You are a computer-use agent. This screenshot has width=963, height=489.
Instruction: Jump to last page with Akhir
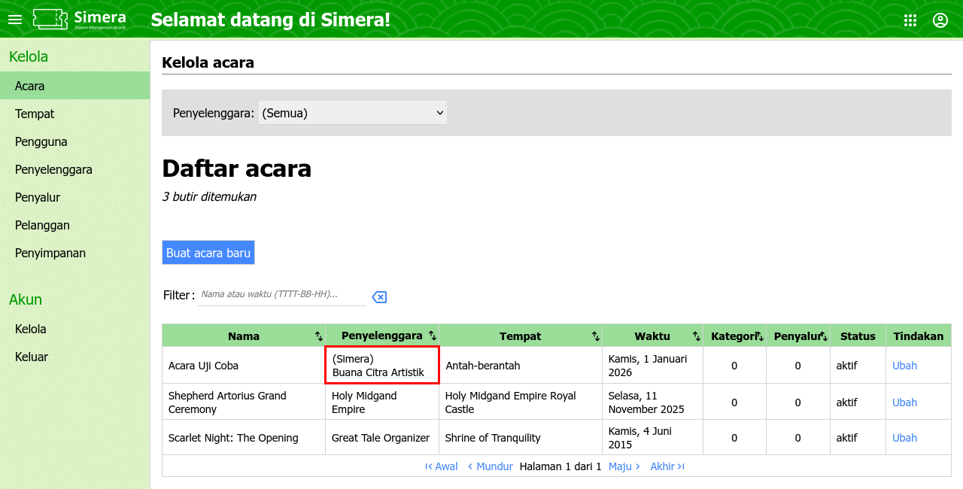(667, 466)
